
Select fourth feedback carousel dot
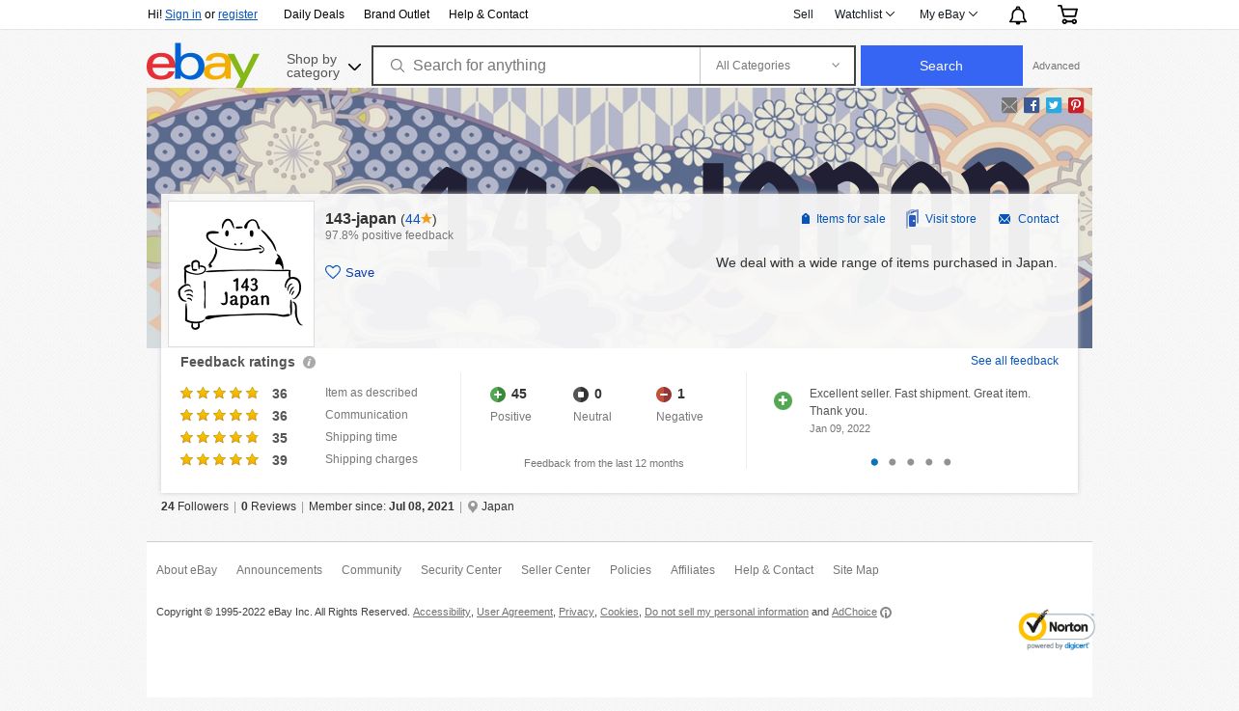tap(929, 462)
